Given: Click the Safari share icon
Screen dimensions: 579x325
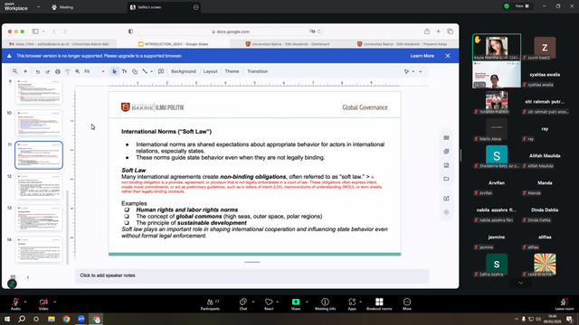Looking at the screenshot, I should point(427,32).
